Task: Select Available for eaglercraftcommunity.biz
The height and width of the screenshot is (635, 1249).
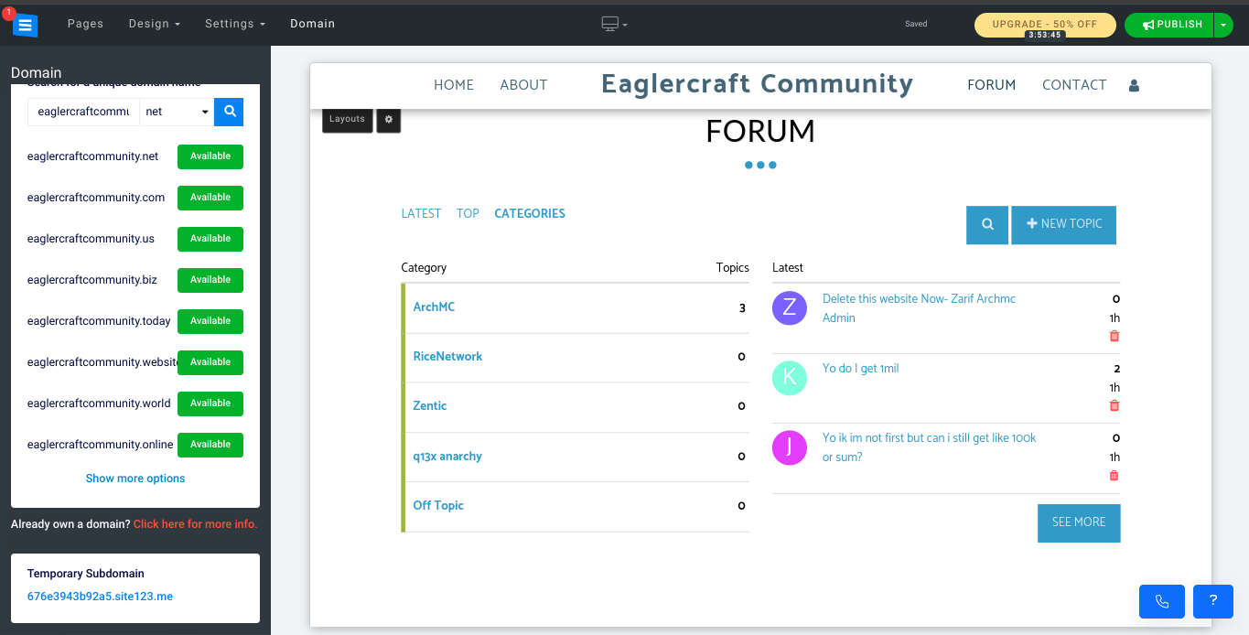Action: 210,280
